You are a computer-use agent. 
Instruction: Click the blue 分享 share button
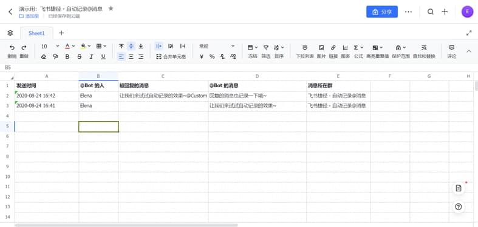coord(382,12)
